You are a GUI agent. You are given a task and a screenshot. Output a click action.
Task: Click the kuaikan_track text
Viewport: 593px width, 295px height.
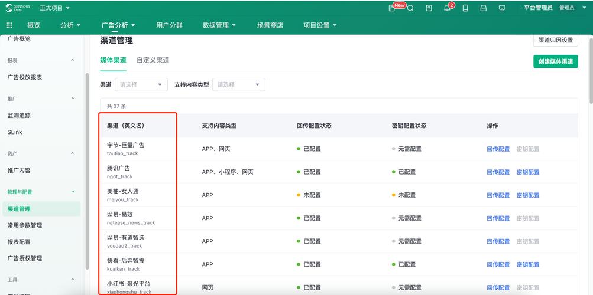point(124,269)
